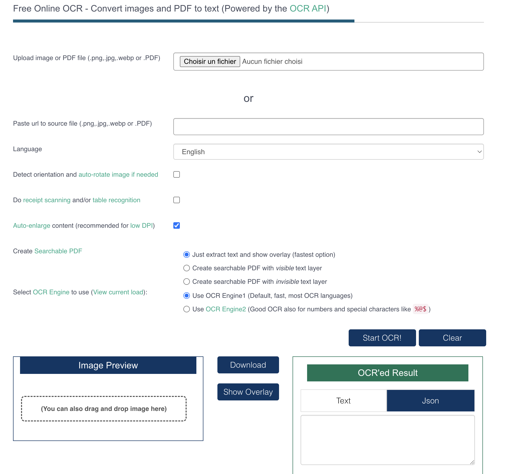Click the Choisir un fichier button
This screenshot has width=523, height=474.
pos(210,61)
